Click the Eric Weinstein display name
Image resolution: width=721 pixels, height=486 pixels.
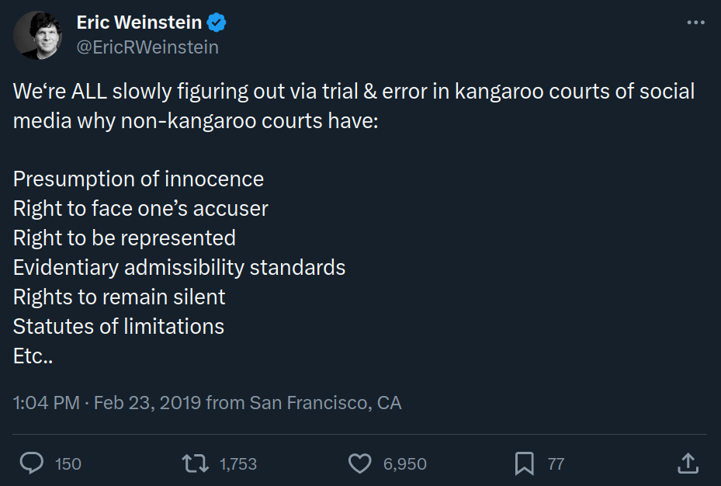[140, 23]
